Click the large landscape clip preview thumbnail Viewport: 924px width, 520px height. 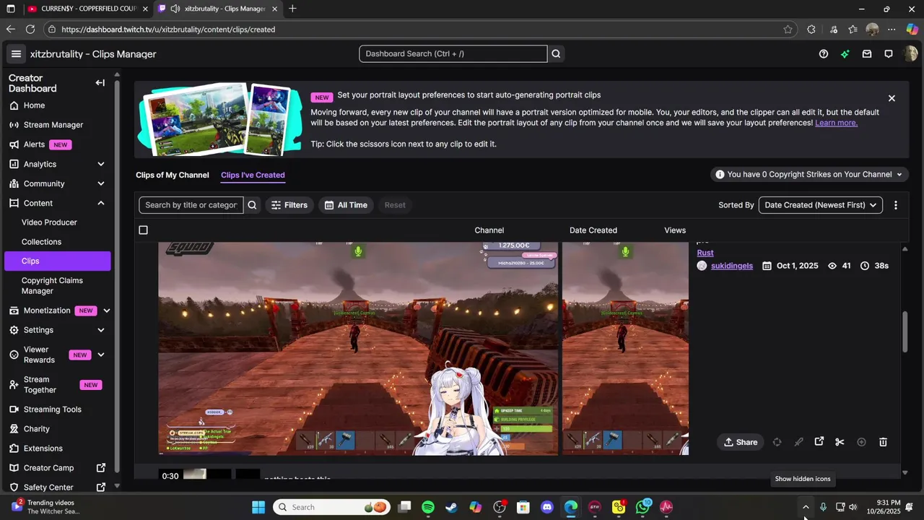click(x=358, y=349)
